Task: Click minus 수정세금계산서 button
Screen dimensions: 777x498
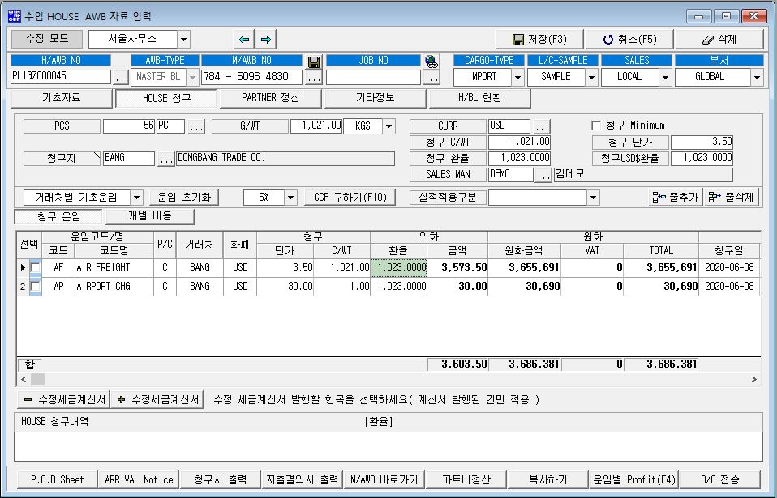Action: click(64, 399)
